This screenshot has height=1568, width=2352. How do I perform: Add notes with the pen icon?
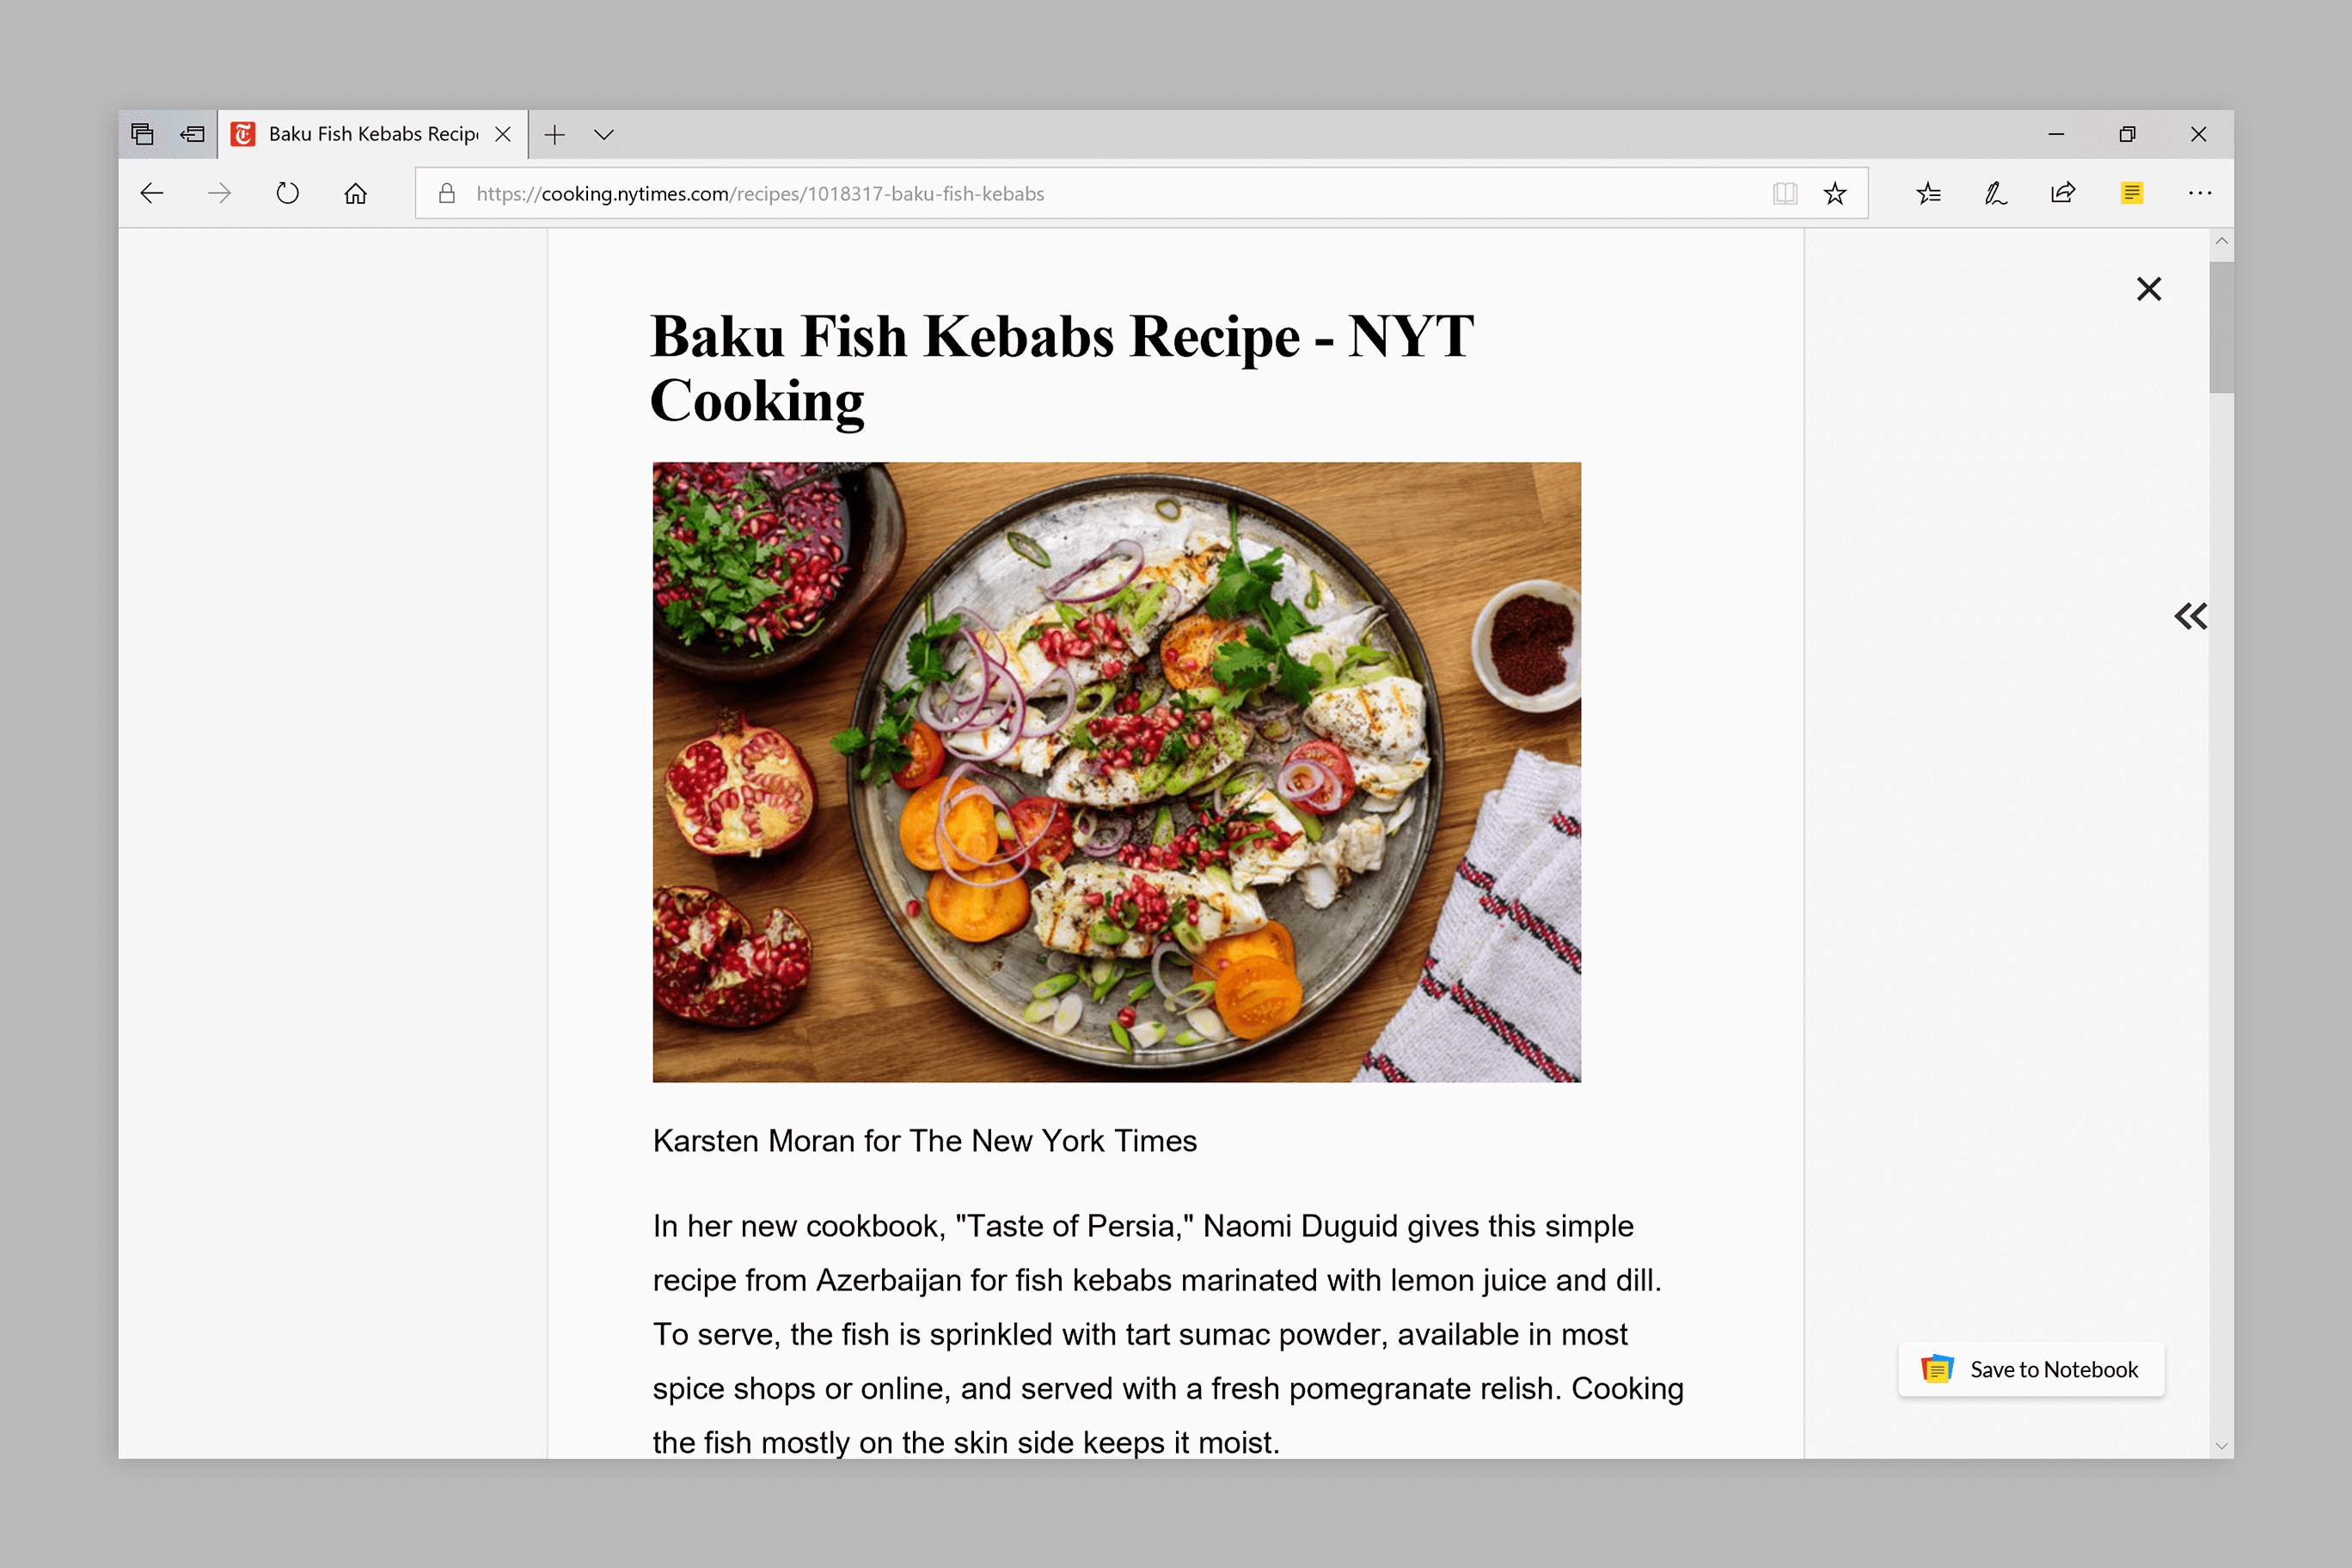(1996, 193)
